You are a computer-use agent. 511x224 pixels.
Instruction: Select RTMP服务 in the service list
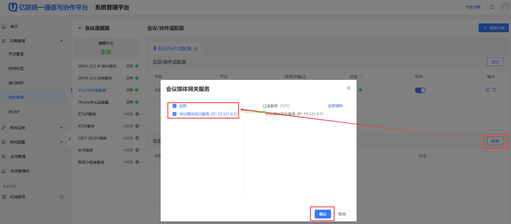pos(87,115)
